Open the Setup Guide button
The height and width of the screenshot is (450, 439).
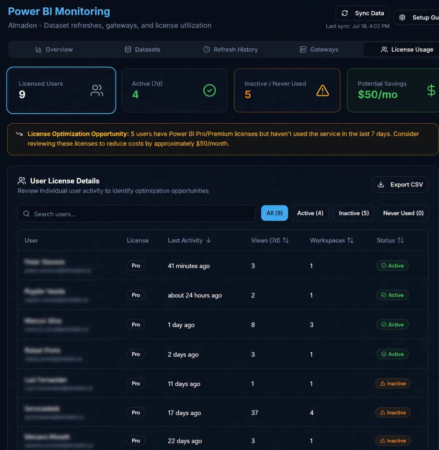click(x=416, y=18)
